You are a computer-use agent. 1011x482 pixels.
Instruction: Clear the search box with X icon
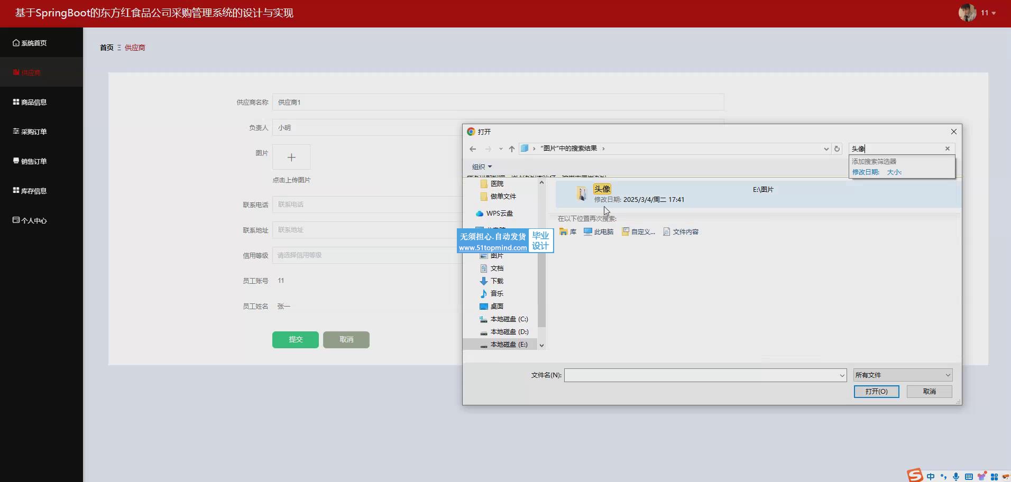(947, 149)
